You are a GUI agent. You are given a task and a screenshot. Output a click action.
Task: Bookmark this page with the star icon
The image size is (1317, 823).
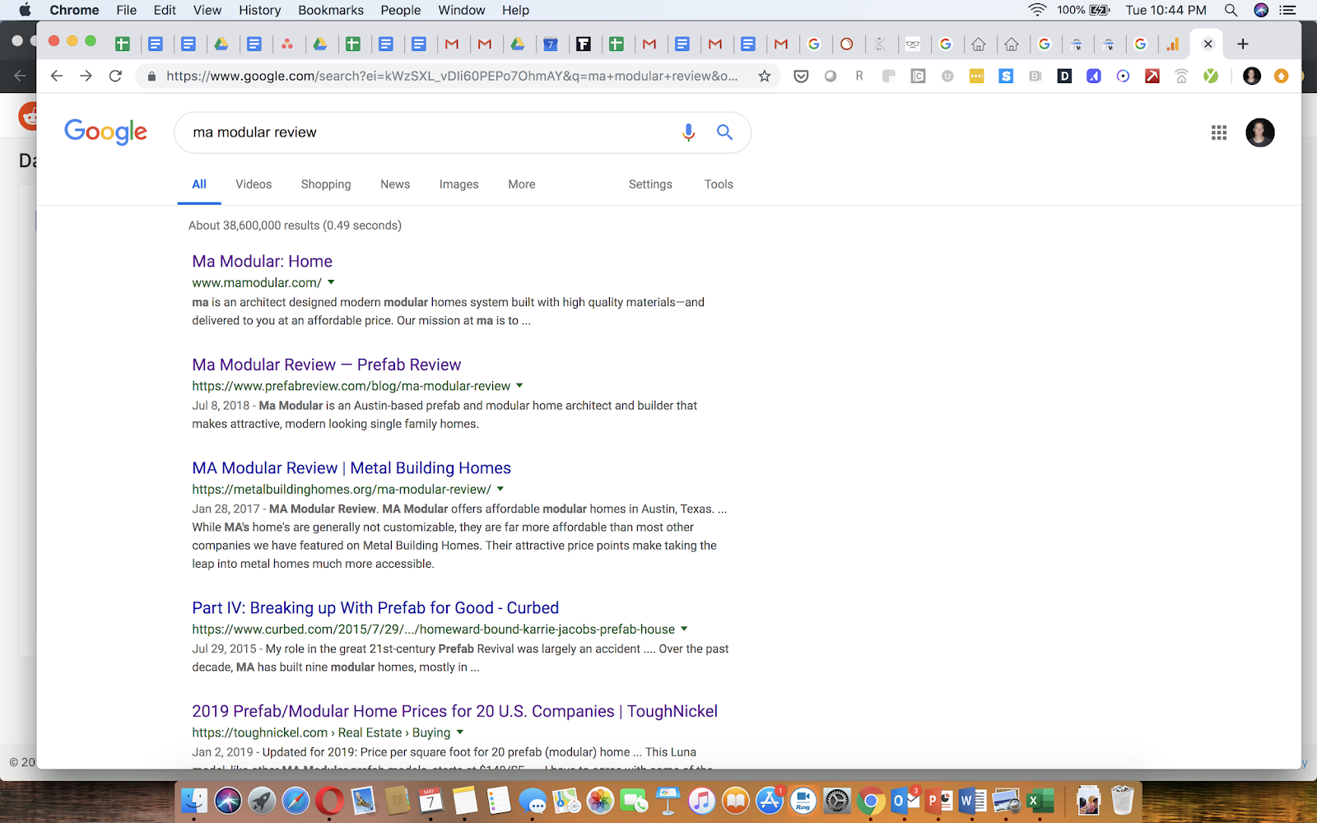765,76
